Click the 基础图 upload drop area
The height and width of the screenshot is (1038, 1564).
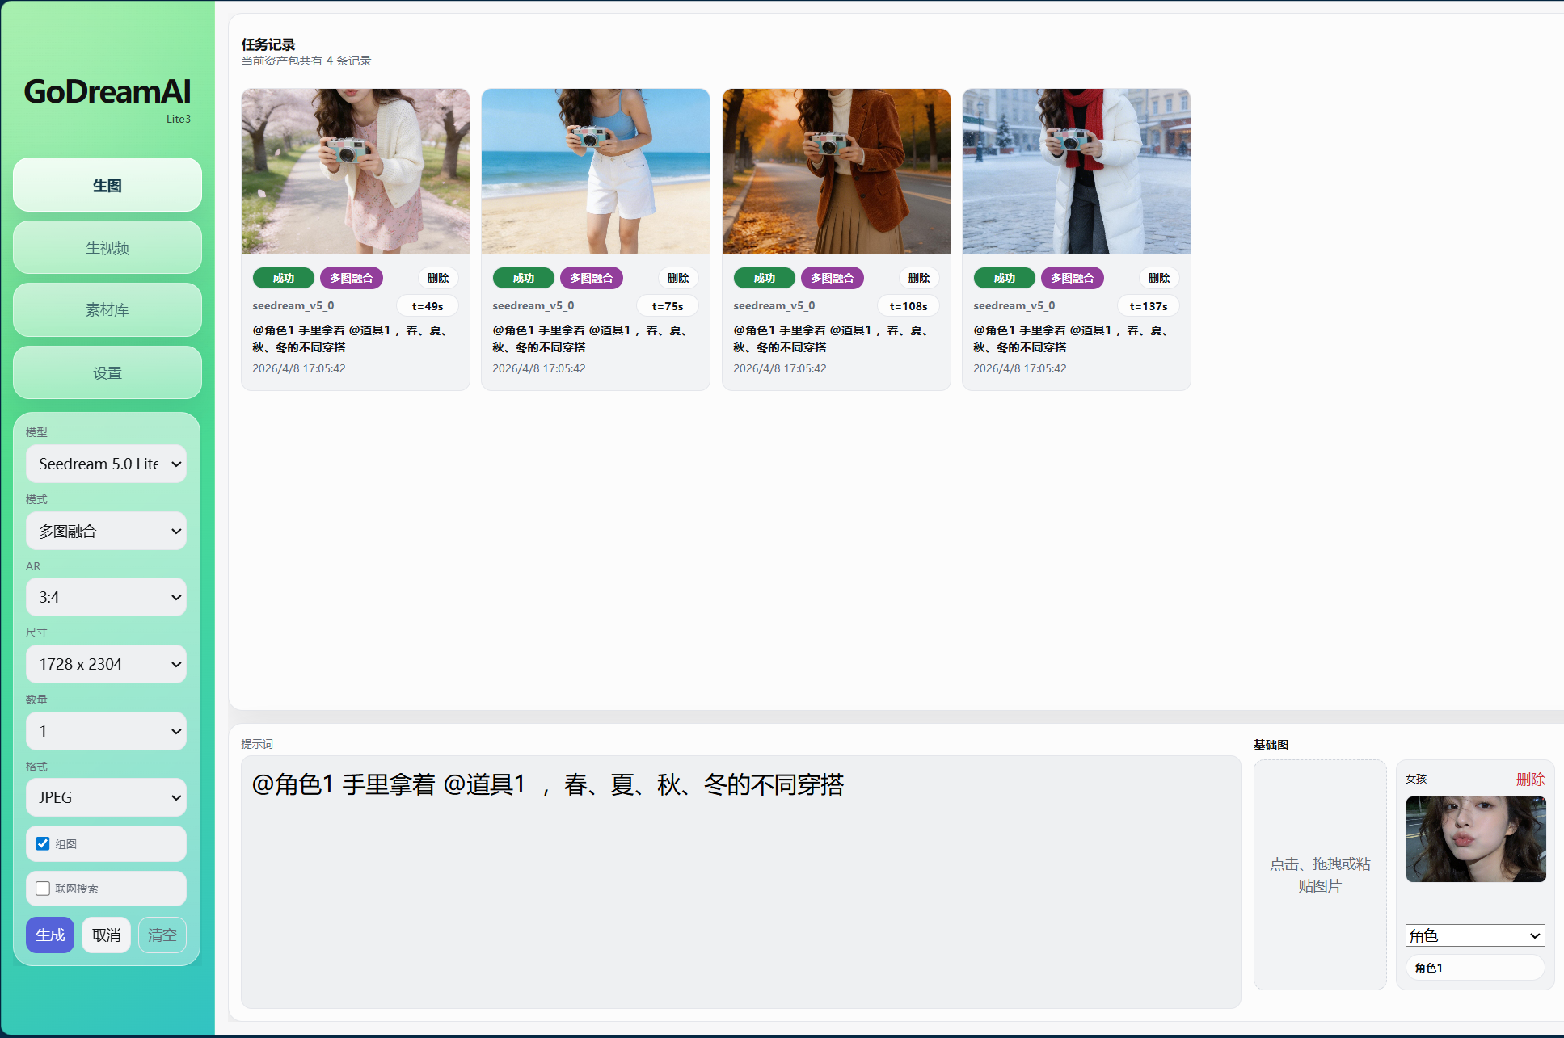(x=1320, y=875)
